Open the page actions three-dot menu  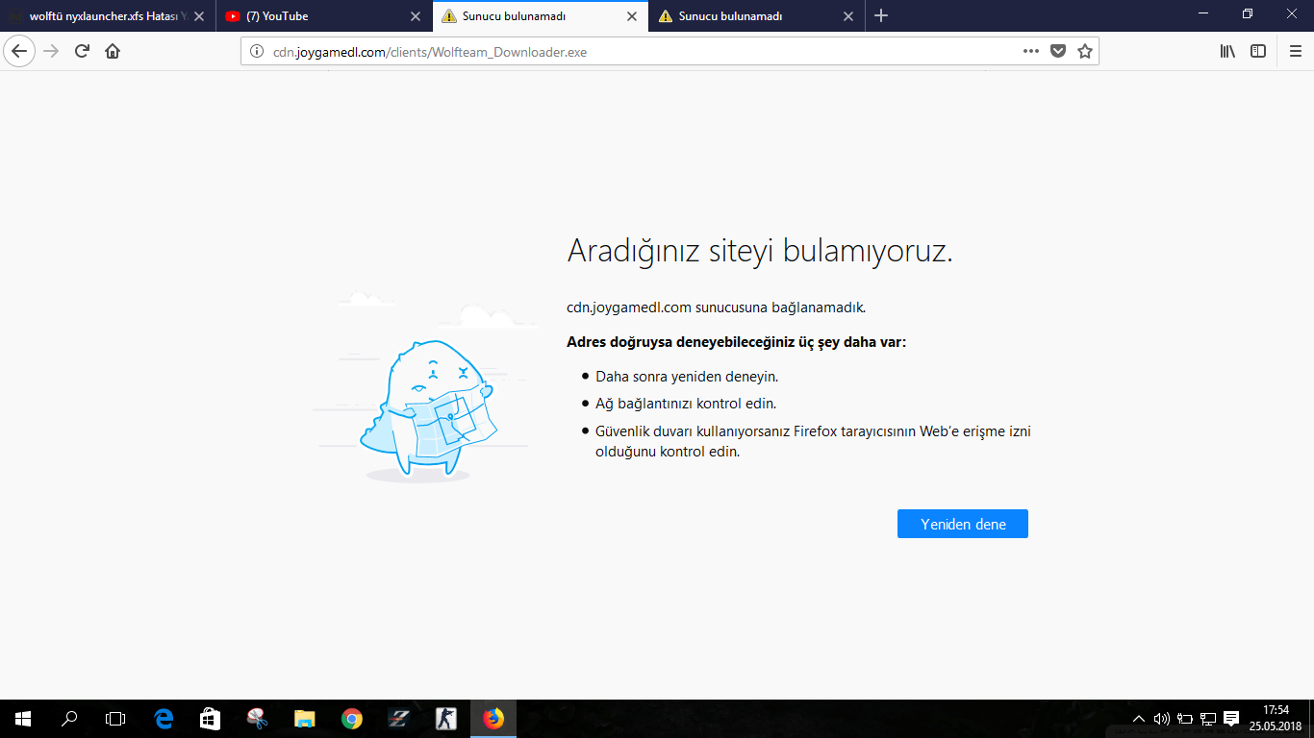coord(1031,51)
